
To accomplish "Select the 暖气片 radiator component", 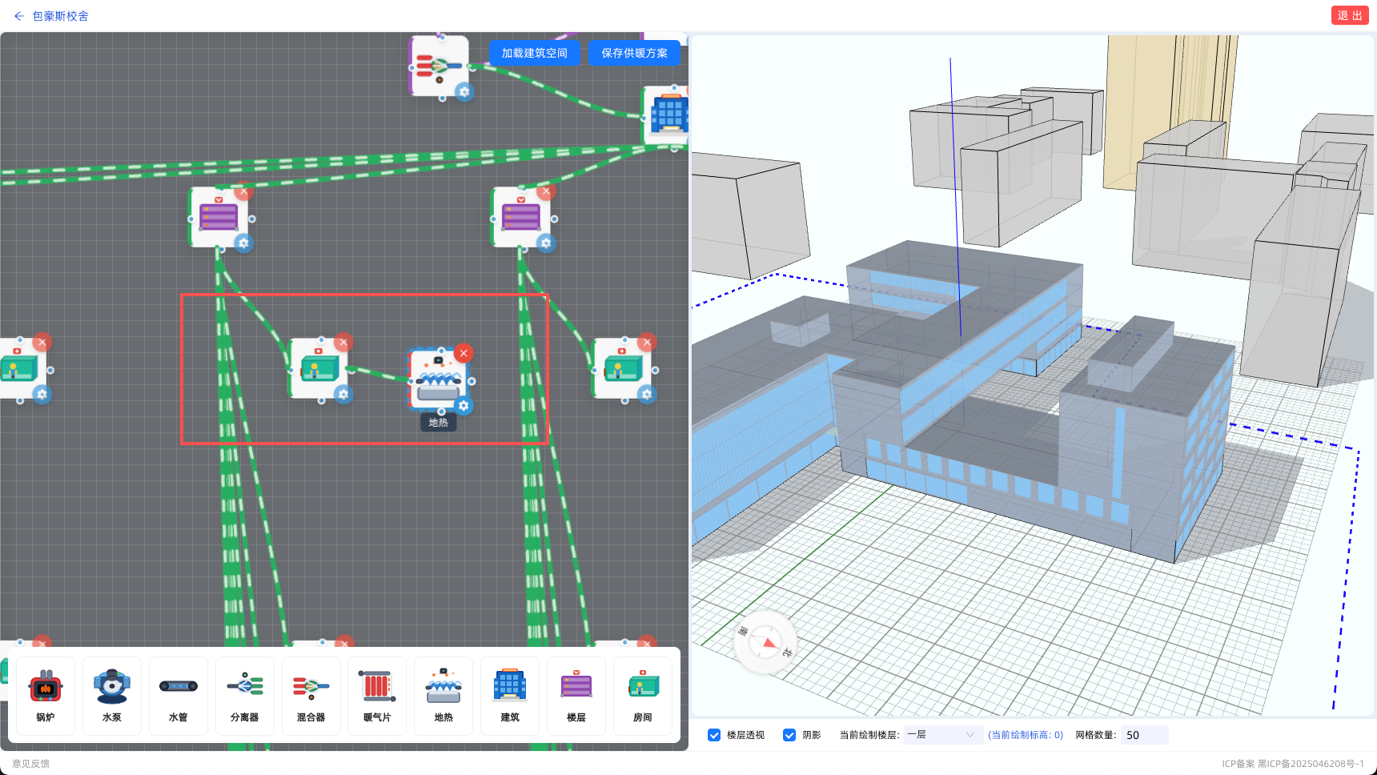I will click(x=377, y=696).
